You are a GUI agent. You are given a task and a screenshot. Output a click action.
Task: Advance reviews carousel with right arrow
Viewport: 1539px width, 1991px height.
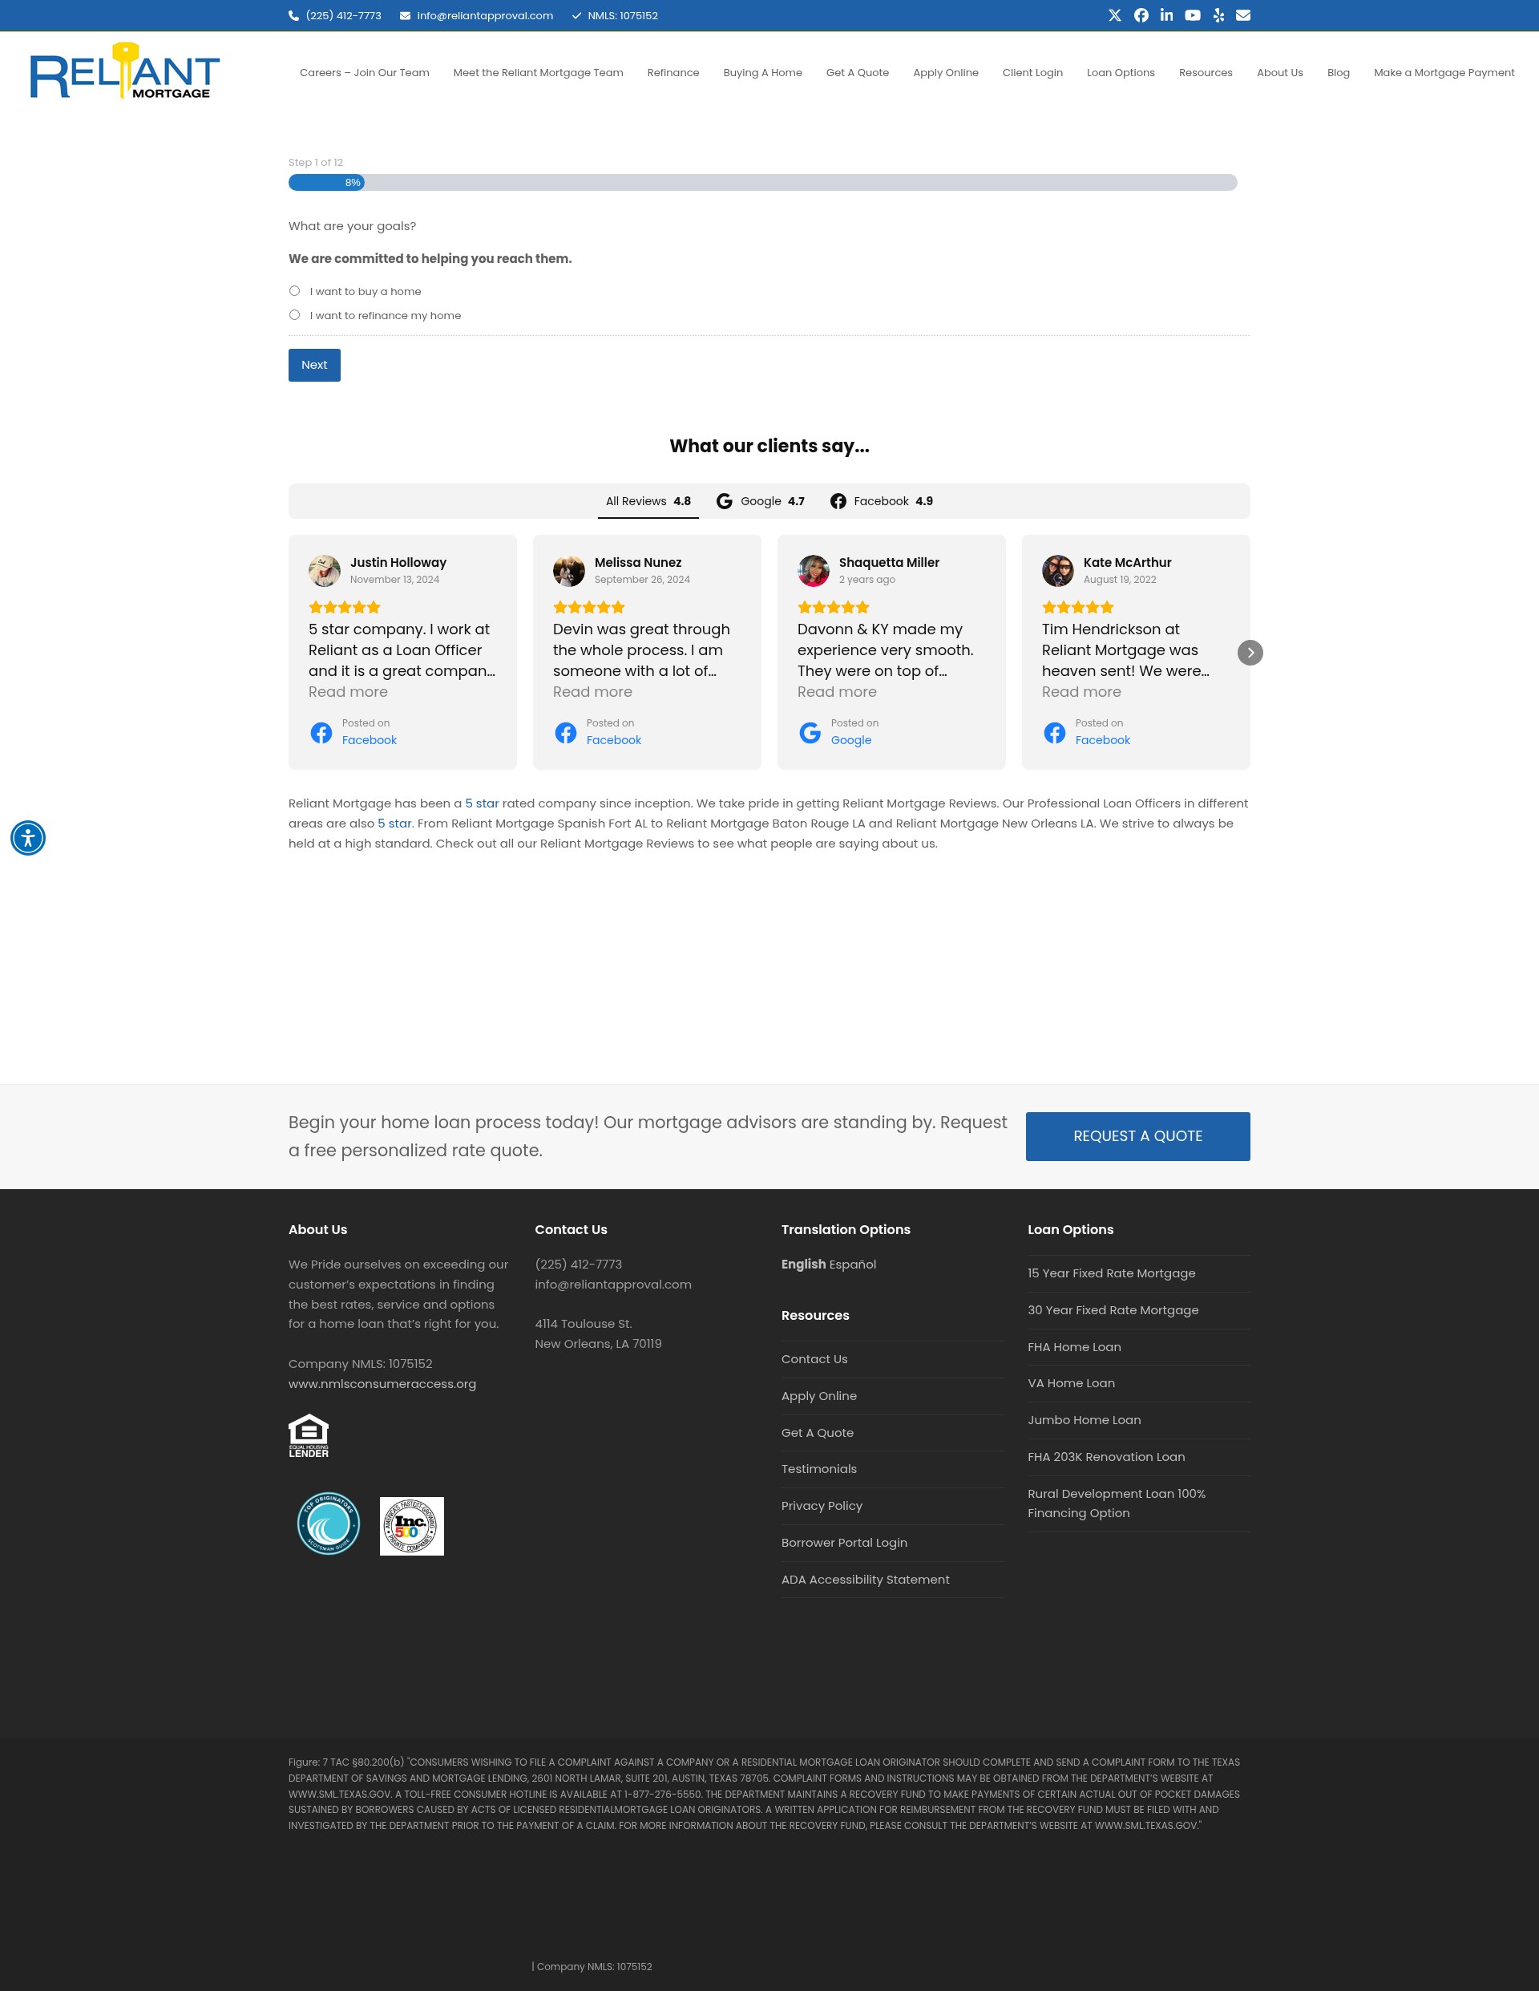click(1250, 653)
